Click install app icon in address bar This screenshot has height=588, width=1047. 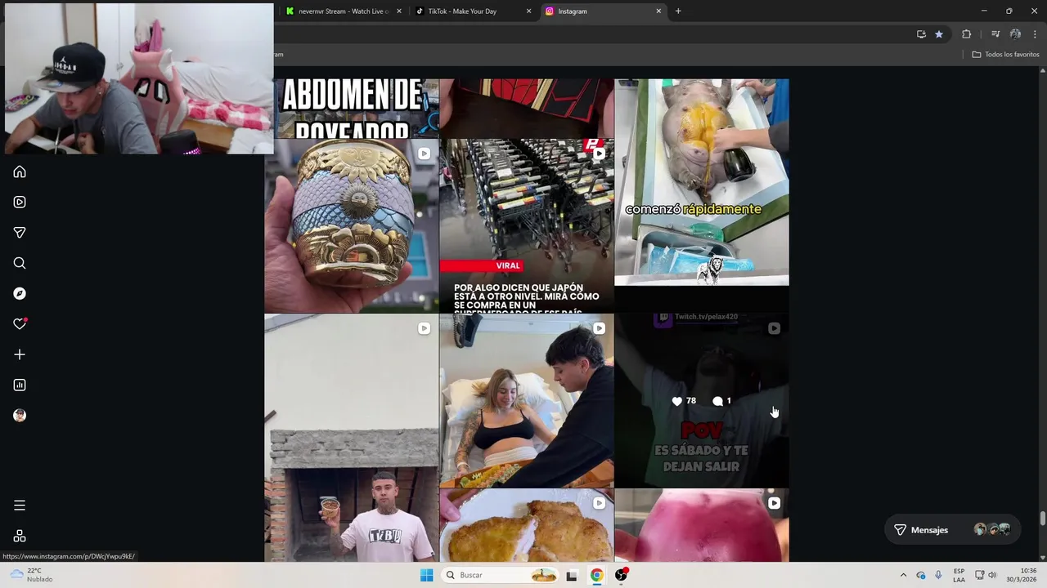921,34
